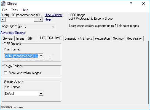The width and height of the screenshot is (150, 110).
Task: Select the TIFF, TGA, BMP tab
Action: click(50, 38)
